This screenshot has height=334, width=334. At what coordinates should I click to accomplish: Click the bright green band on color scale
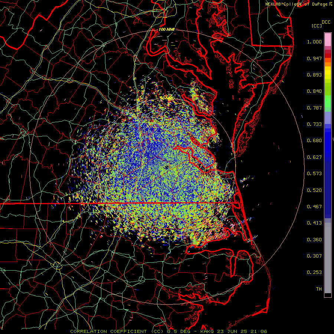pos(328,101)
